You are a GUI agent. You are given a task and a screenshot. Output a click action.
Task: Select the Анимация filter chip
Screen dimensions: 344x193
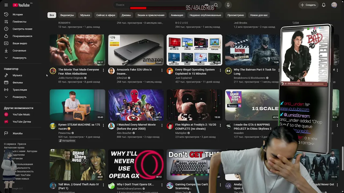[x=177, y=15]
